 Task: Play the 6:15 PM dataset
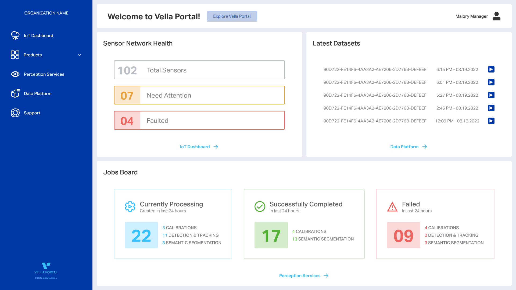pos(491,70)
